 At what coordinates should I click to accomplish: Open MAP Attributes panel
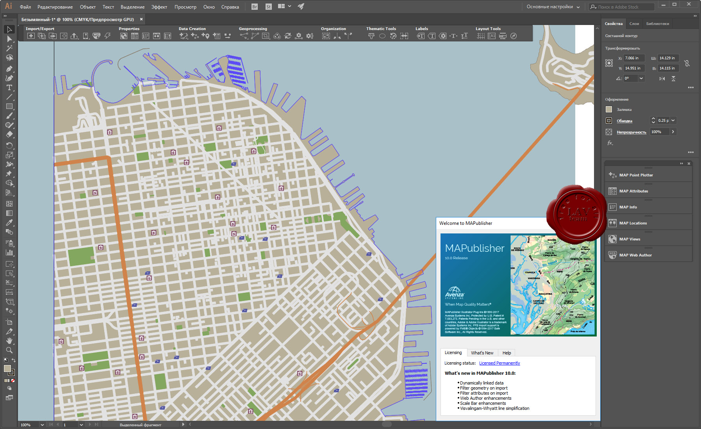649,191
